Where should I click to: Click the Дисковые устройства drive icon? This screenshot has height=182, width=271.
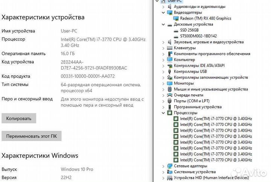[x=170, y=25]
